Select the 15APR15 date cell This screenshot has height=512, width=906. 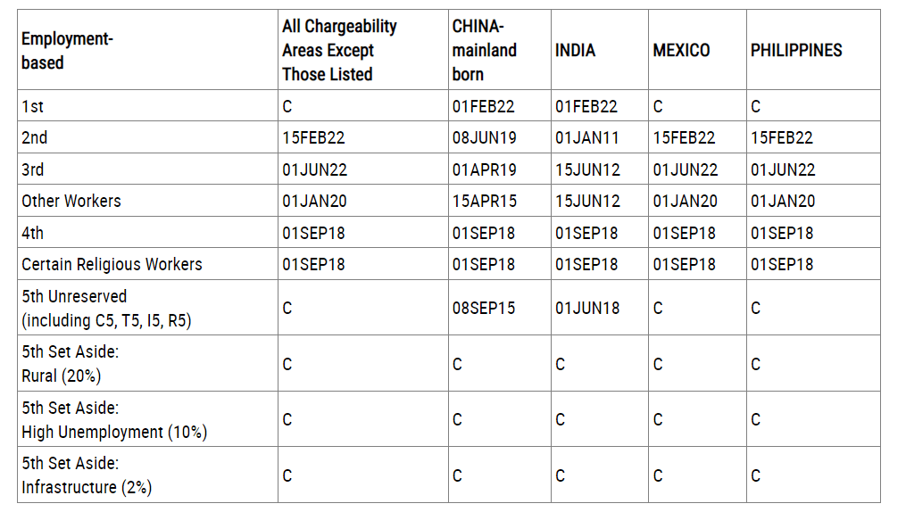[484, 201]
